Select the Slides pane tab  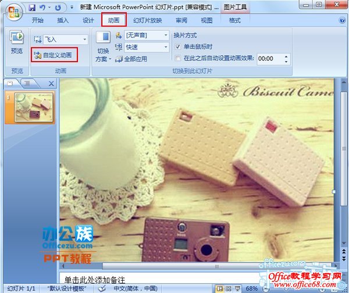pyautogui.click(x=10, y=83)
